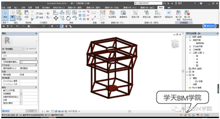Image resolution: width=220 pixels, height=119 pixels.
Task: Click the ViewCube in the 3D view
Action: point(175,44)
